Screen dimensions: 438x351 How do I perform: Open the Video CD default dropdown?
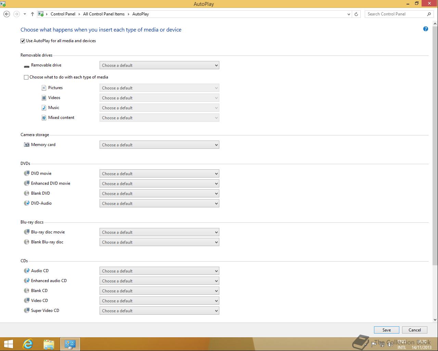(x=159, y=301)
